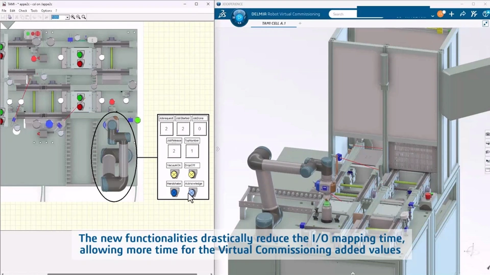Expand the left side panel arrow in 3DEXPERIENCE

[218, 149]
